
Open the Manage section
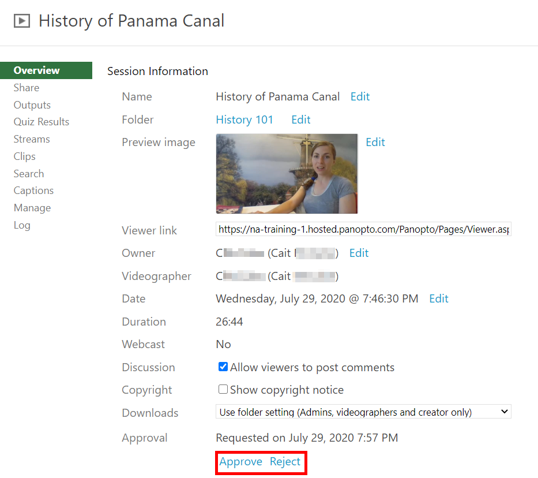pyautogui.click(x=32, y=208)
